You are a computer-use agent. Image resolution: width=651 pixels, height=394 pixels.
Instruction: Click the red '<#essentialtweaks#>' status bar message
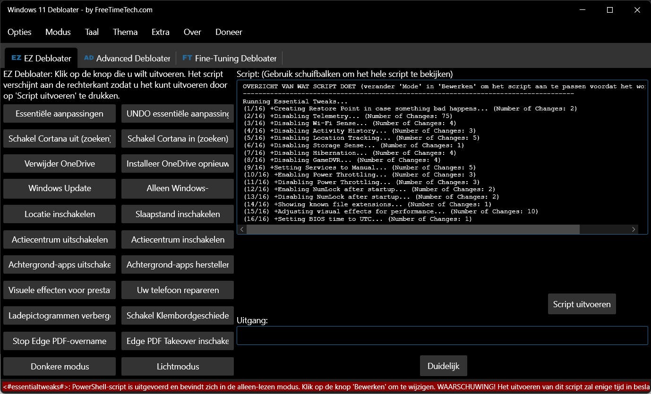click(x=325, y=386)
